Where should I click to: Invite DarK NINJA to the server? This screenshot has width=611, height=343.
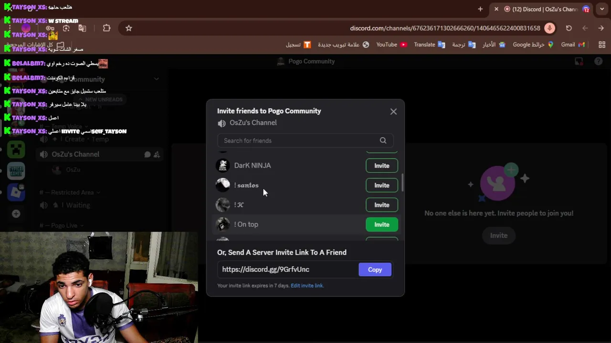(382, 166)
